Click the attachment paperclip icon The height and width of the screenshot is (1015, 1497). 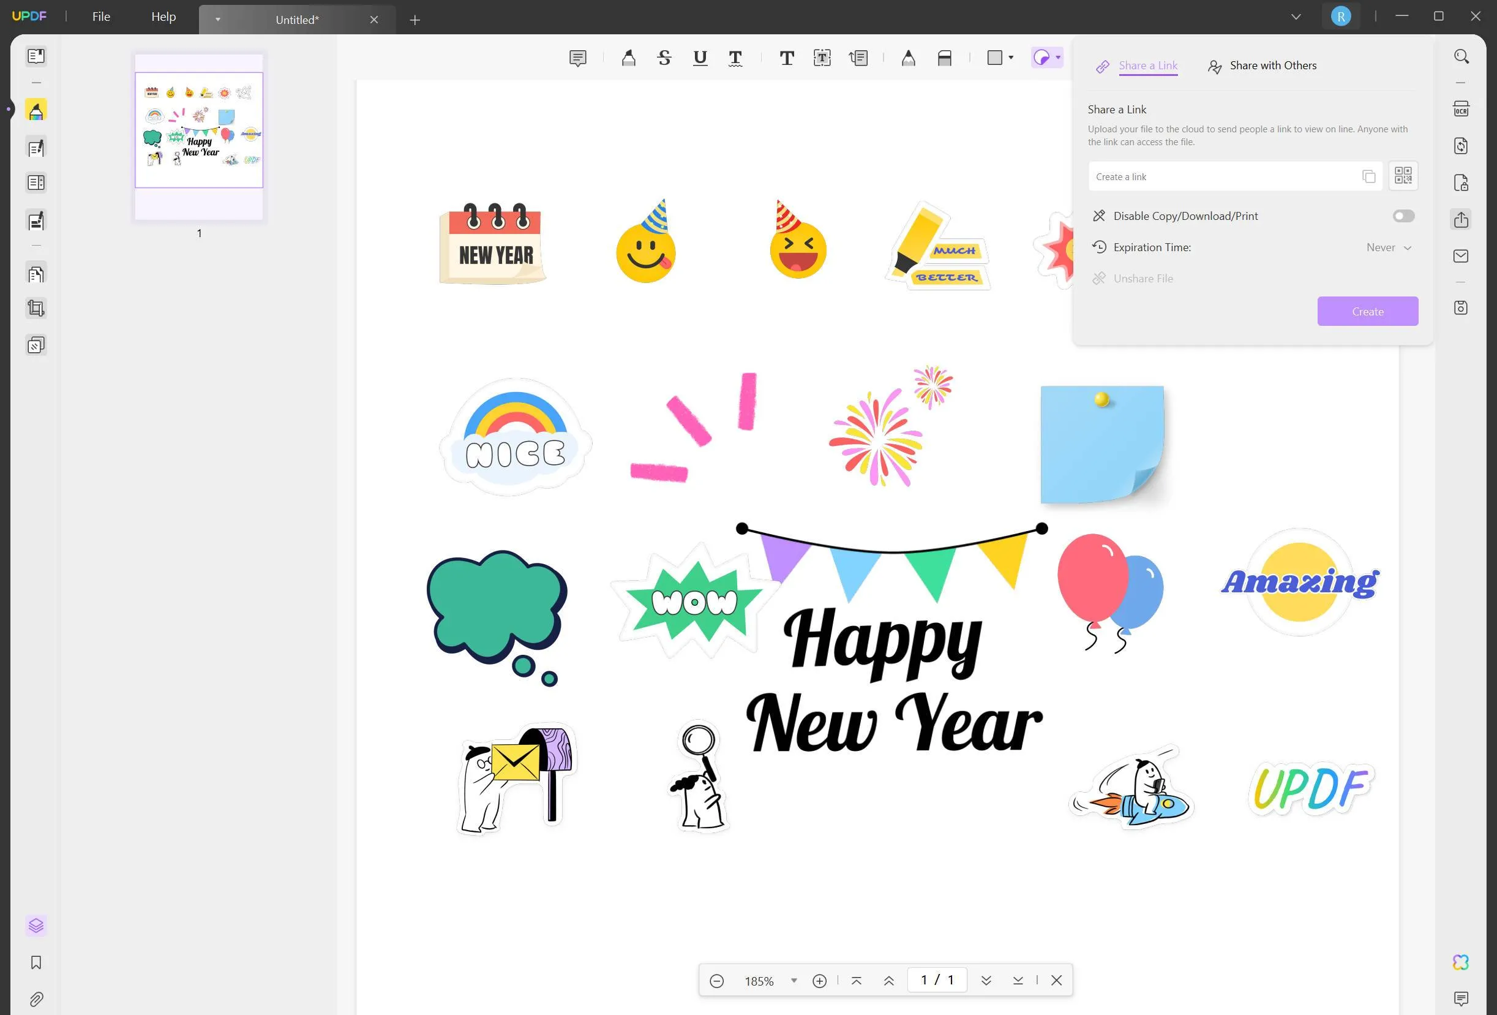36,999
